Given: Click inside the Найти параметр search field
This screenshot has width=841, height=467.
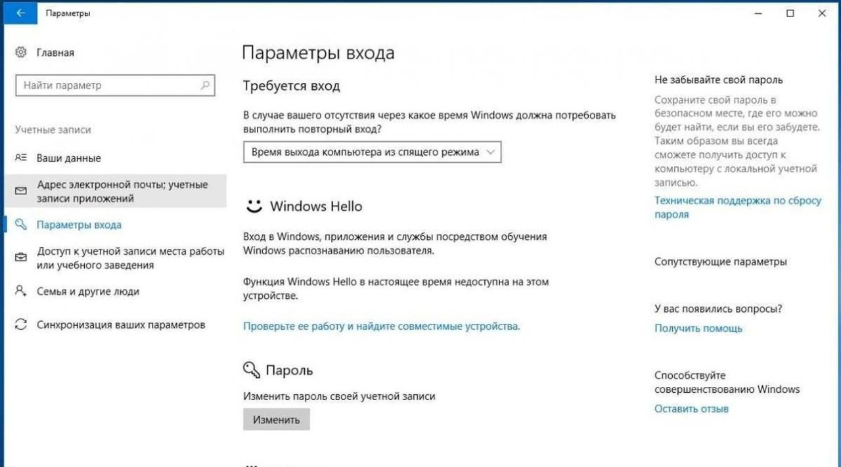Looking at the screenshot, I should point(99,85).
